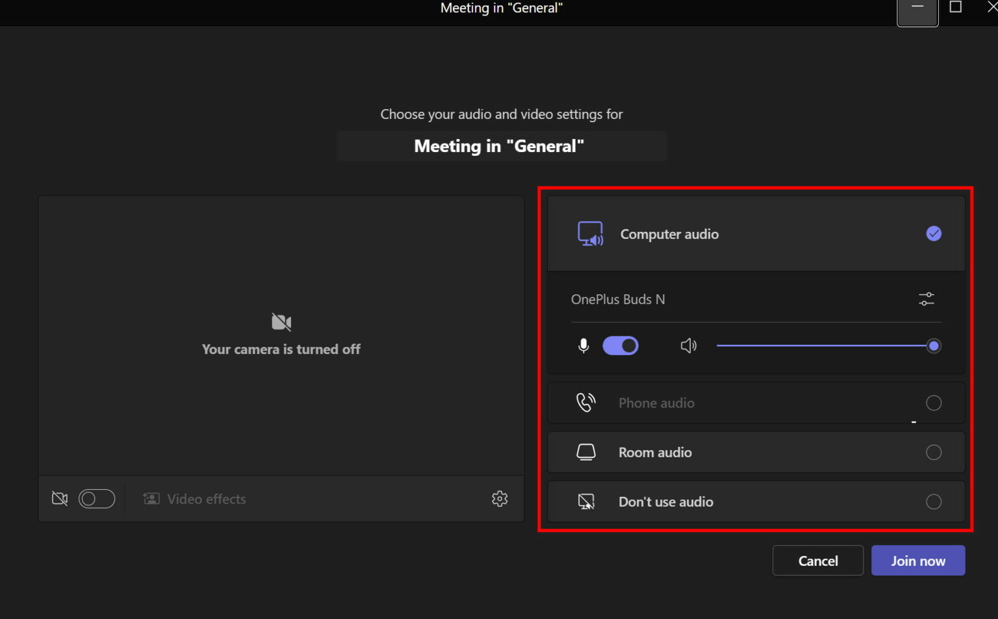Click the speaker icon beside volume slider

[x=688, y=346]
